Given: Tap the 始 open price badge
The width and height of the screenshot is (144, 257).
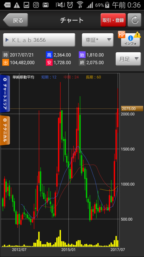Looking at the screenshot, I should click(x=82, y=55).
